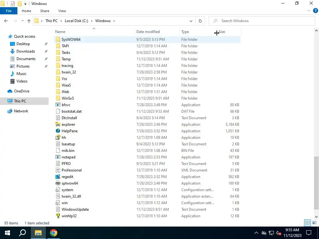Expand the chevron after Windows breadcrumb
This screenshot has width=319, height=239.
(114, 21)
